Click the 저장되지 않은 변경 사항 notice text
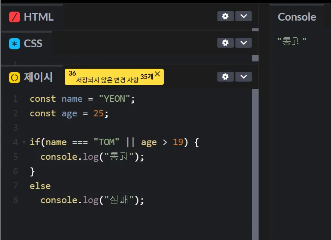 pos(107,80)
